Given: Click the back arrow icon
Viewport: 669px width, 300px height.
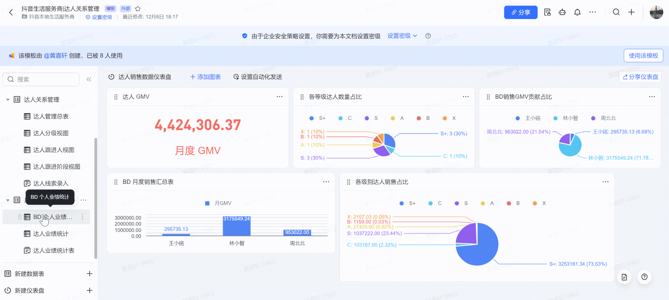Looking at the screenshot, I should pos(11,12).
